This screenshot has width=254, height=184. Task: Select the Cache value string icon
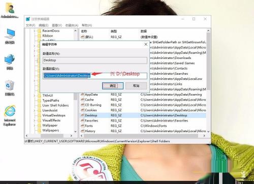tap(82, 100)
